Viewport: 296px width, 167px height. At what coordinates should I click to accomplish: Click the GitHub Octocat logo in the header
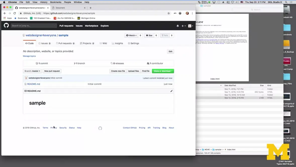point(6,25)
